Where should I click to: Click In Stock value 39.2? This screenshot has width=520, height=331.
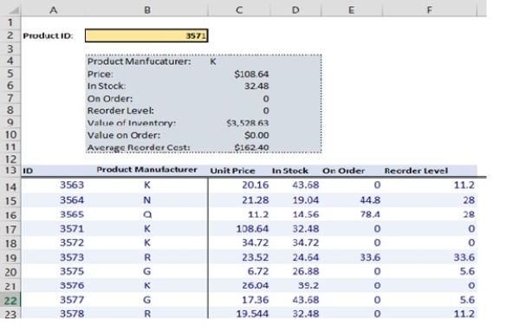(x=309, y=285)
